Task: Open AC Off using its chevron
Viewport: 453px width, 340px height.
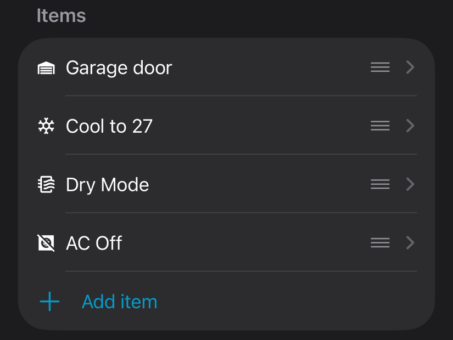Action: coord(410,242)
